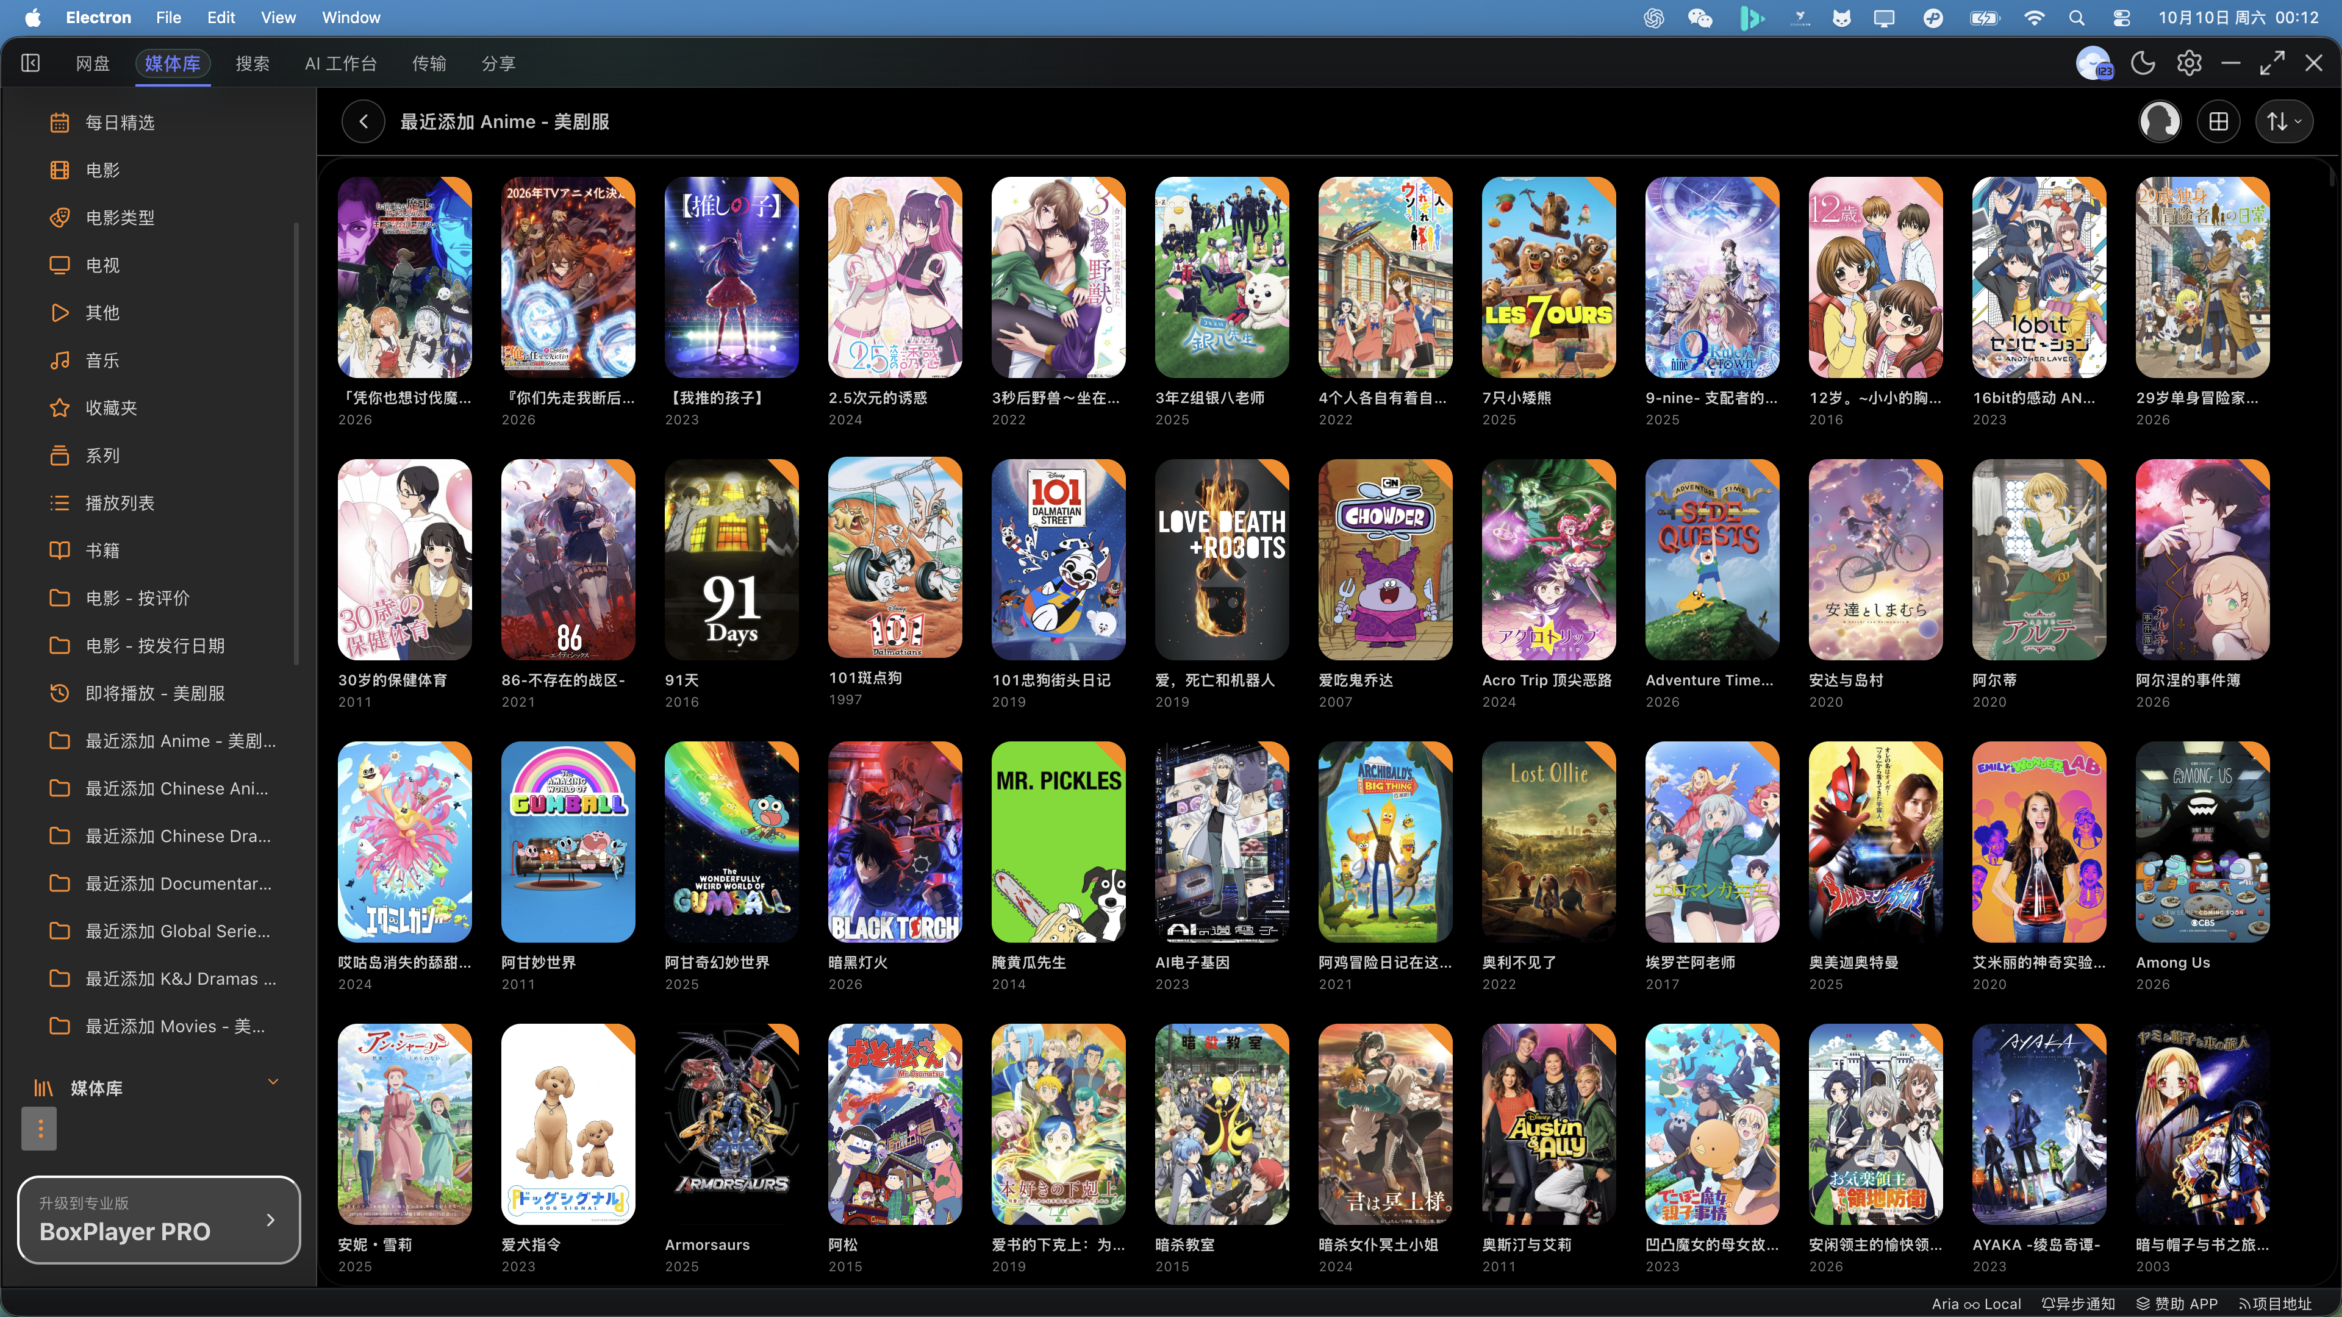Open the Armorsaurs poster
Image resolution: width=2342 pixels, height=1317 pixels.
tap(732, 1124)
